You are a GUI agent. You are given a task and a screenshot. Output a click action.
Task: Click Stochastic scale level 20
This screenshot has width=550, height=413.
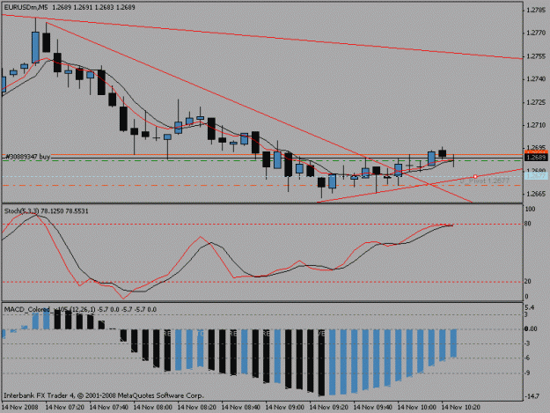(x=528, y=282)
